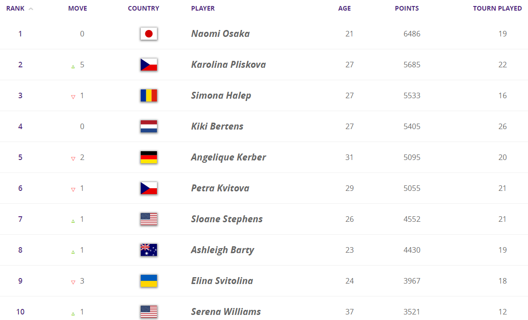Click the USA flag beside Sloane Stephens
Viewport: 528px width, 320px height.
click(149, 219)
